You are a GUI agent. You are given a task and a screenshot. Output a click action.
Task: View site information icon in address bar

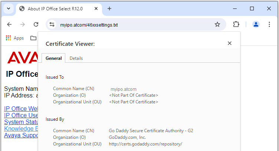(x=52, y=24)
